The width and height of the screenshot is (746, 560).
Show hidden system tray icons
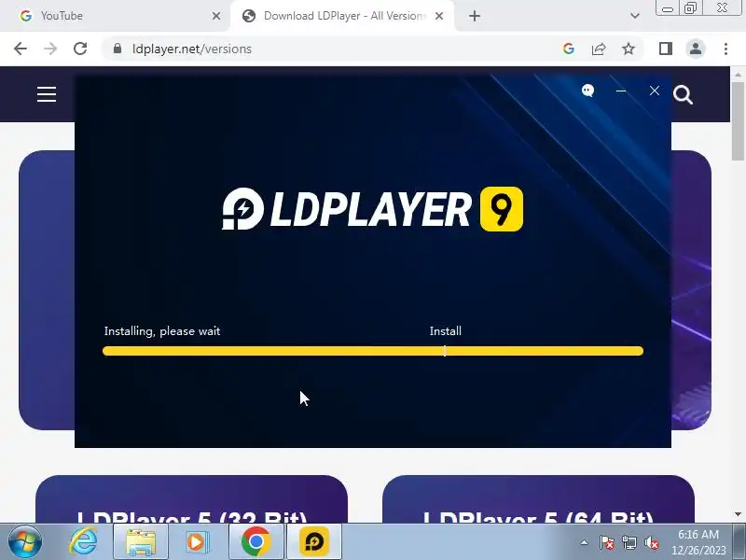click(585, 542)
